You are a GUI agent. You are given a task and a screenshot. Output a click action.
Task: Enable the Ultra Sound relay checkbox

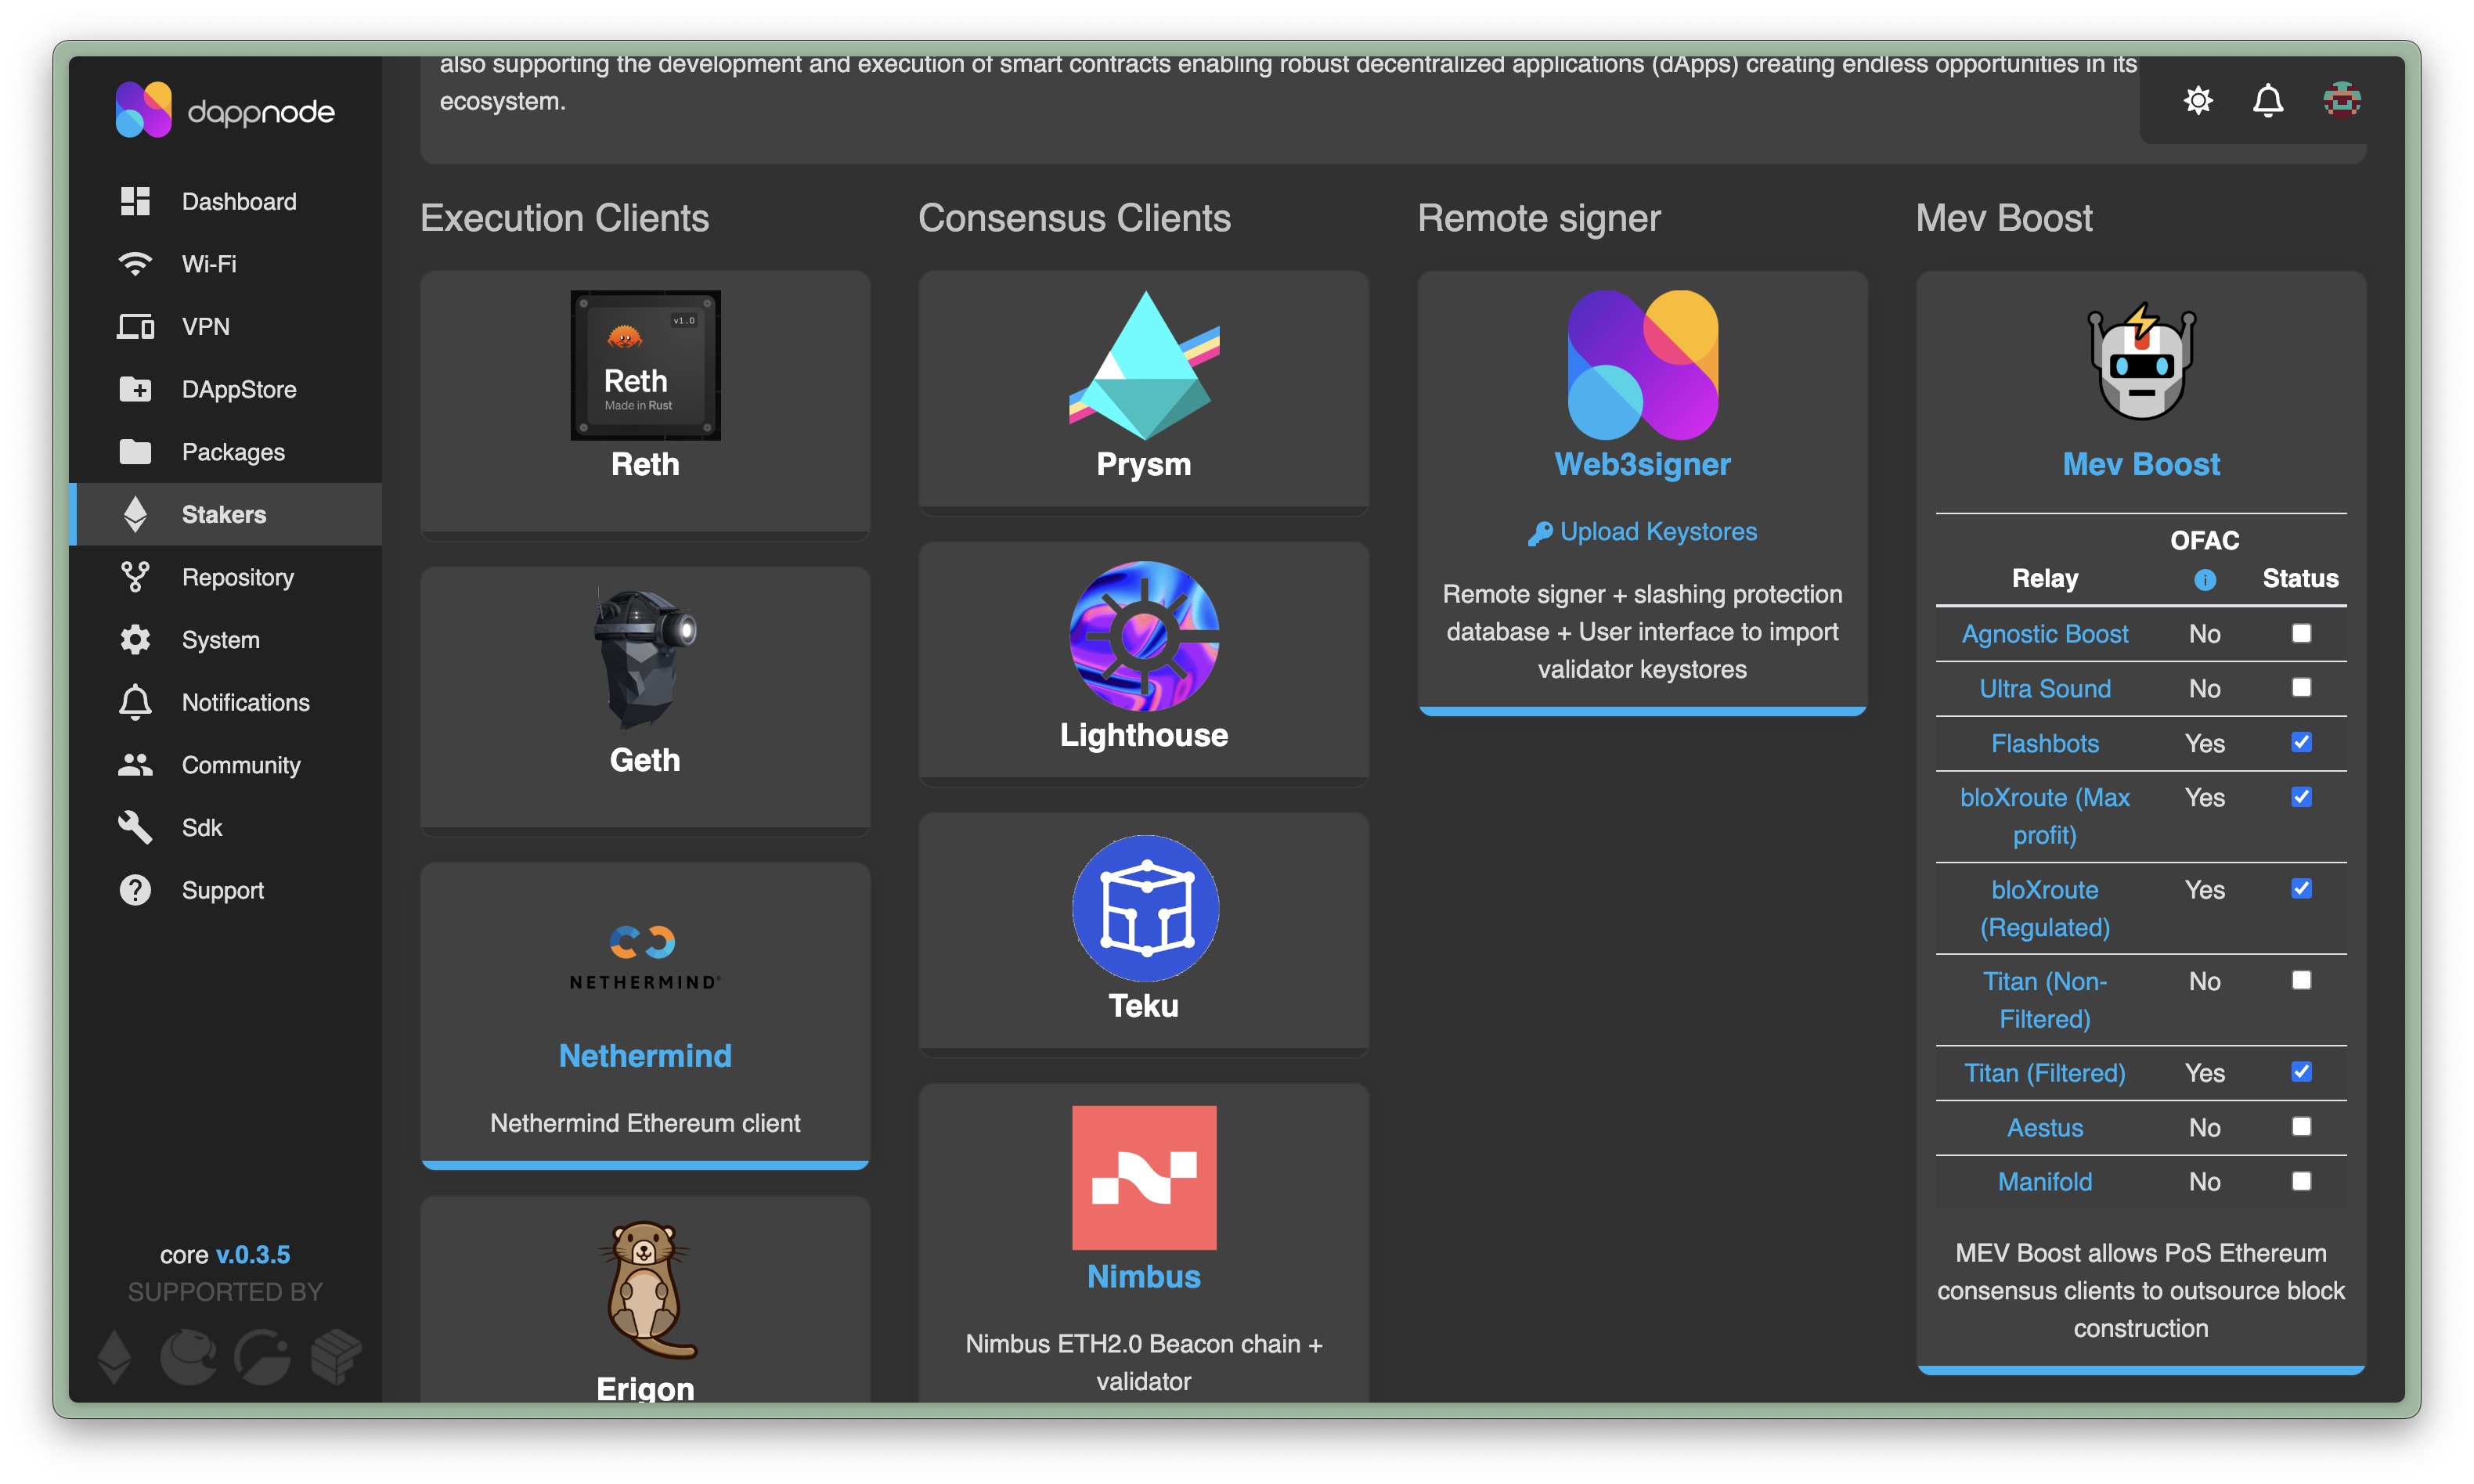click(x=2300, y=687)
